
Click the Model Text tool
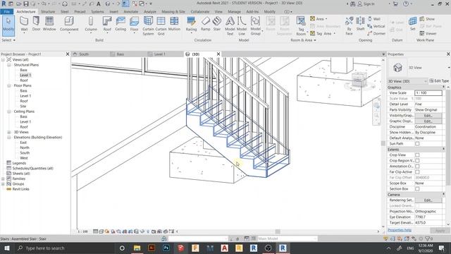tap(230, 25)
